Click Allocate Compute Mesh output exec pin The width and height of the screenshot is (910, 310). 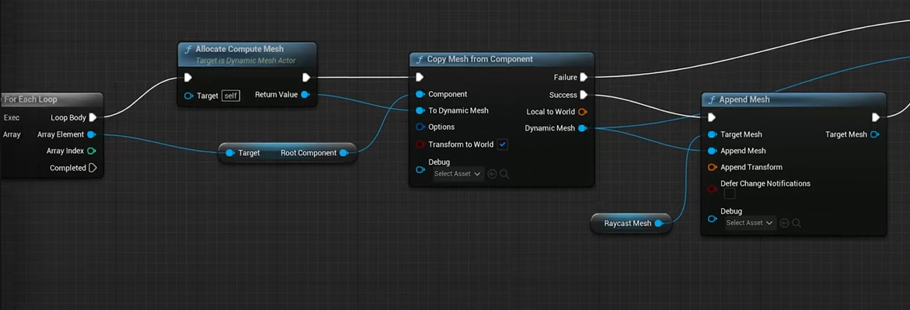pos(306,78)
